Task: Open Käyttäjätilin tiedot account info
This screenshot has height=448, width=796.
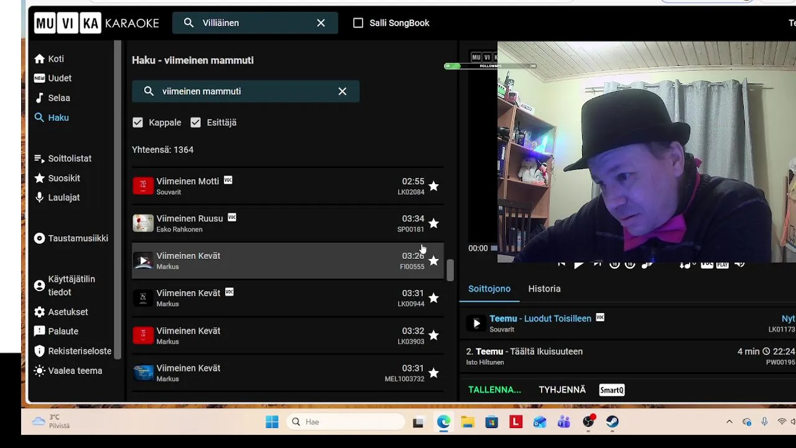Action: (65, 286)
